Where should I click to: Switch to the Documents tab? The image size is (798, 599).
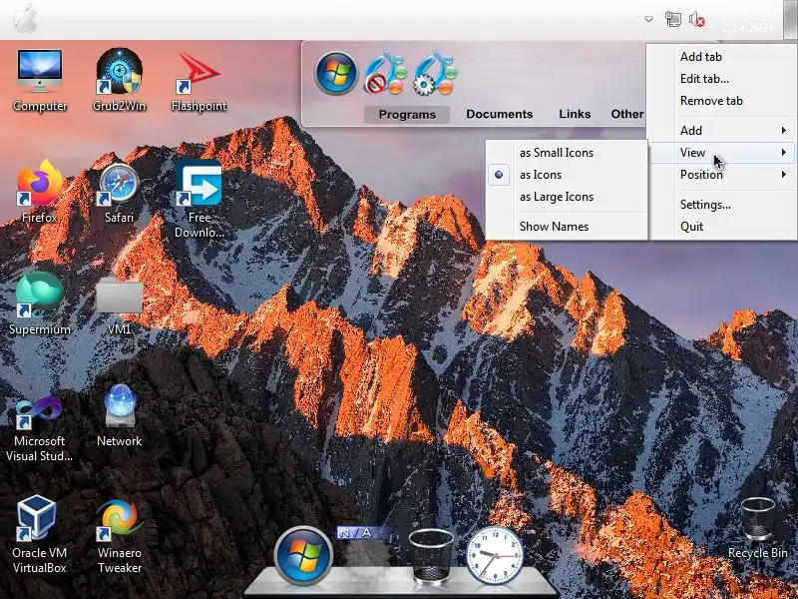click(500, 114)
